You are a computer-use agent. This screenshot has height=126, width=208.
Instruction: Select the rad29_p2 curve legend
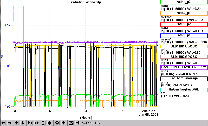pos(184,24)
